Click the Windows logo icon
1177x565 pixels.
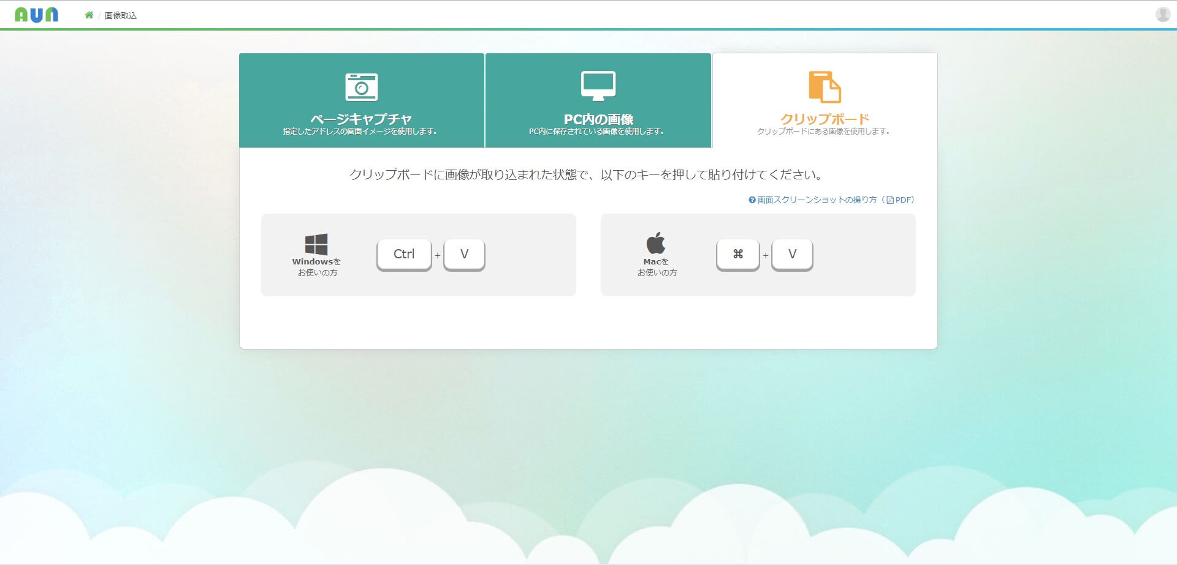(x=316, y=244)
